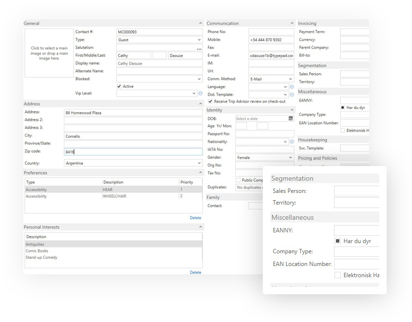This screenshot has width=412, height=322.
Task: Click the Salutation ellipsis lookup button
Action: 199,49
